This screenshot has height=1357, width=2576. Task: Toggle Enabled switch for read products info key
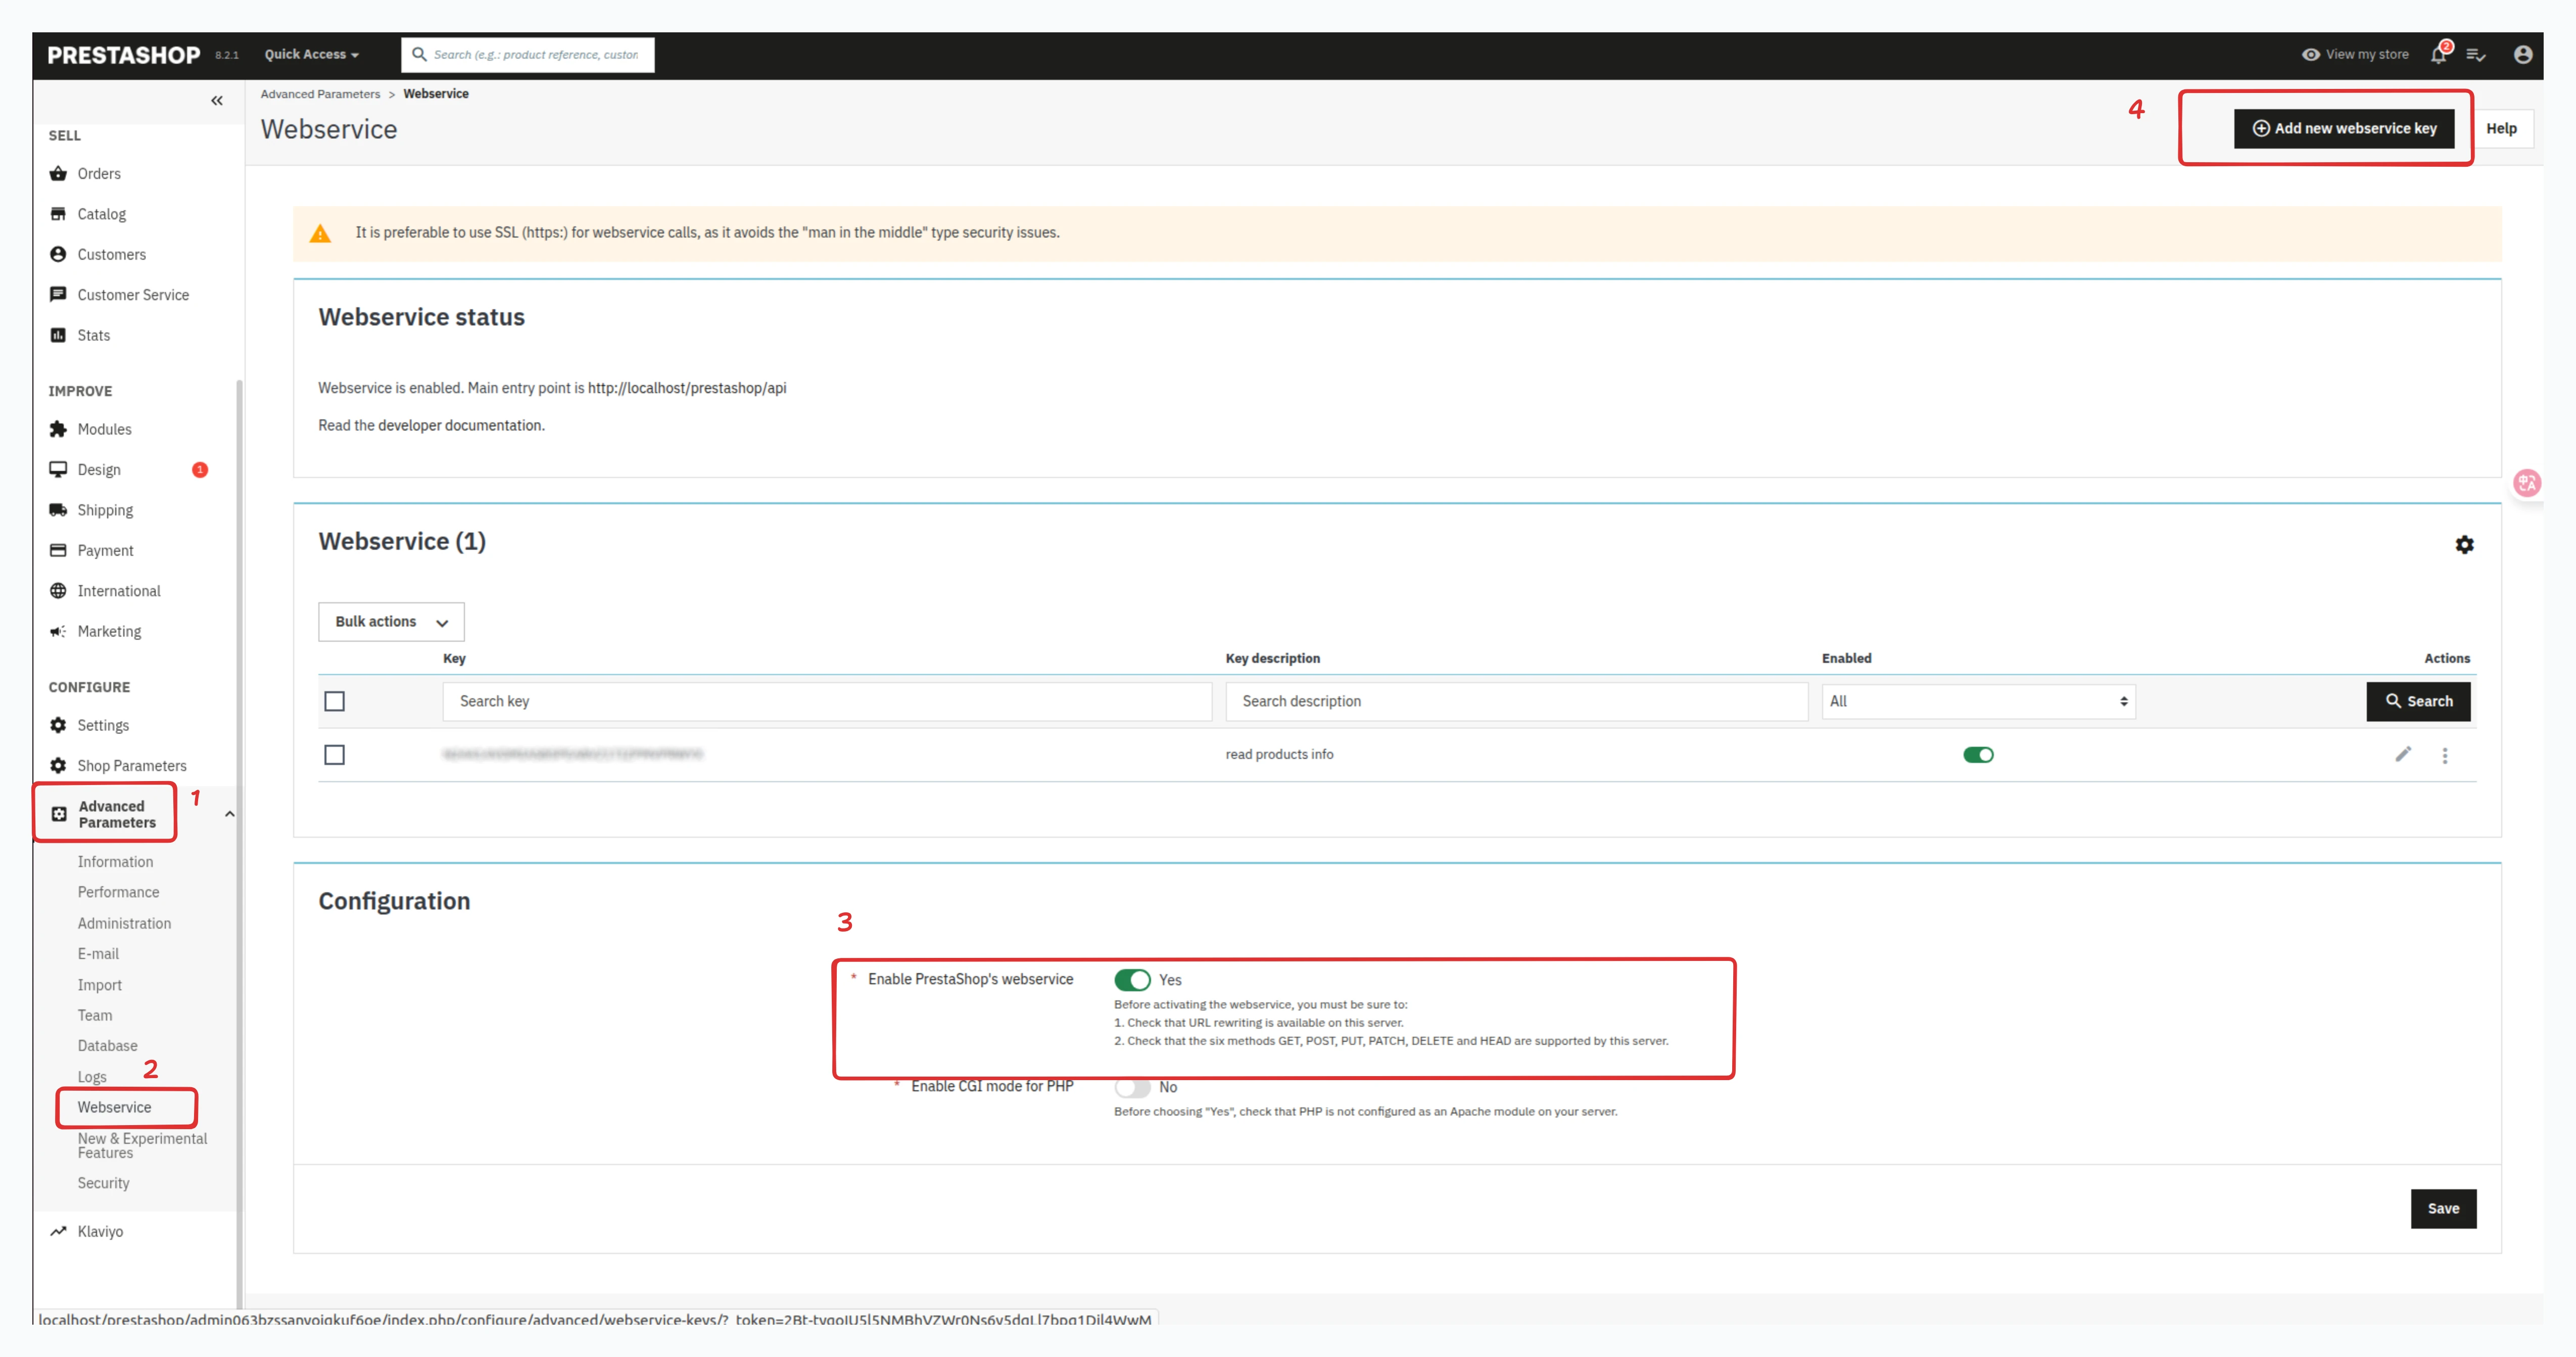pyautogui.click(x=1978, y=755)
